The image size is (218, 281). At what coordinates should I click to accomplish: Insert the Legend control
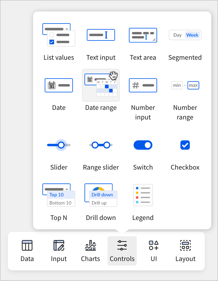point(143,195)
